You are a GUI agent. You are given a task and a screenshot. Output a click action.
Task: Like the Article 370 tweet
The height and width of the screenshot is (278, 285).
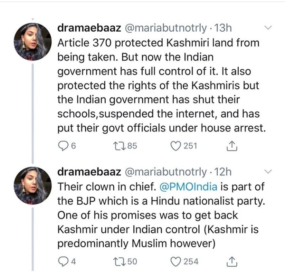point(176,146)
